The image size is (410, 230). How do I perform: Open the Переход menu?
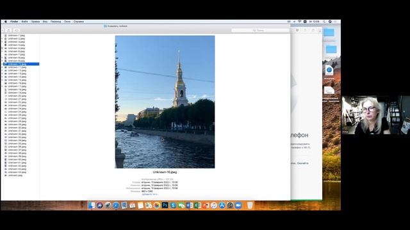(x=56, y=22)
